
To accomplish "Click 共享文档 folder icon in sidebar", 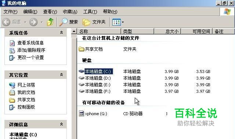I will pos(12,100).
